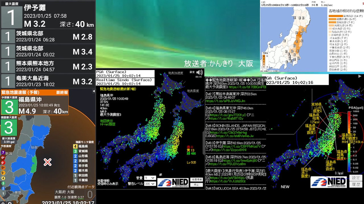Image resolution: width=364 pixels, height=204 pixels.
Task: Click the 宮城県 山元 震度4 map callout
Action: tap(317, 108)
